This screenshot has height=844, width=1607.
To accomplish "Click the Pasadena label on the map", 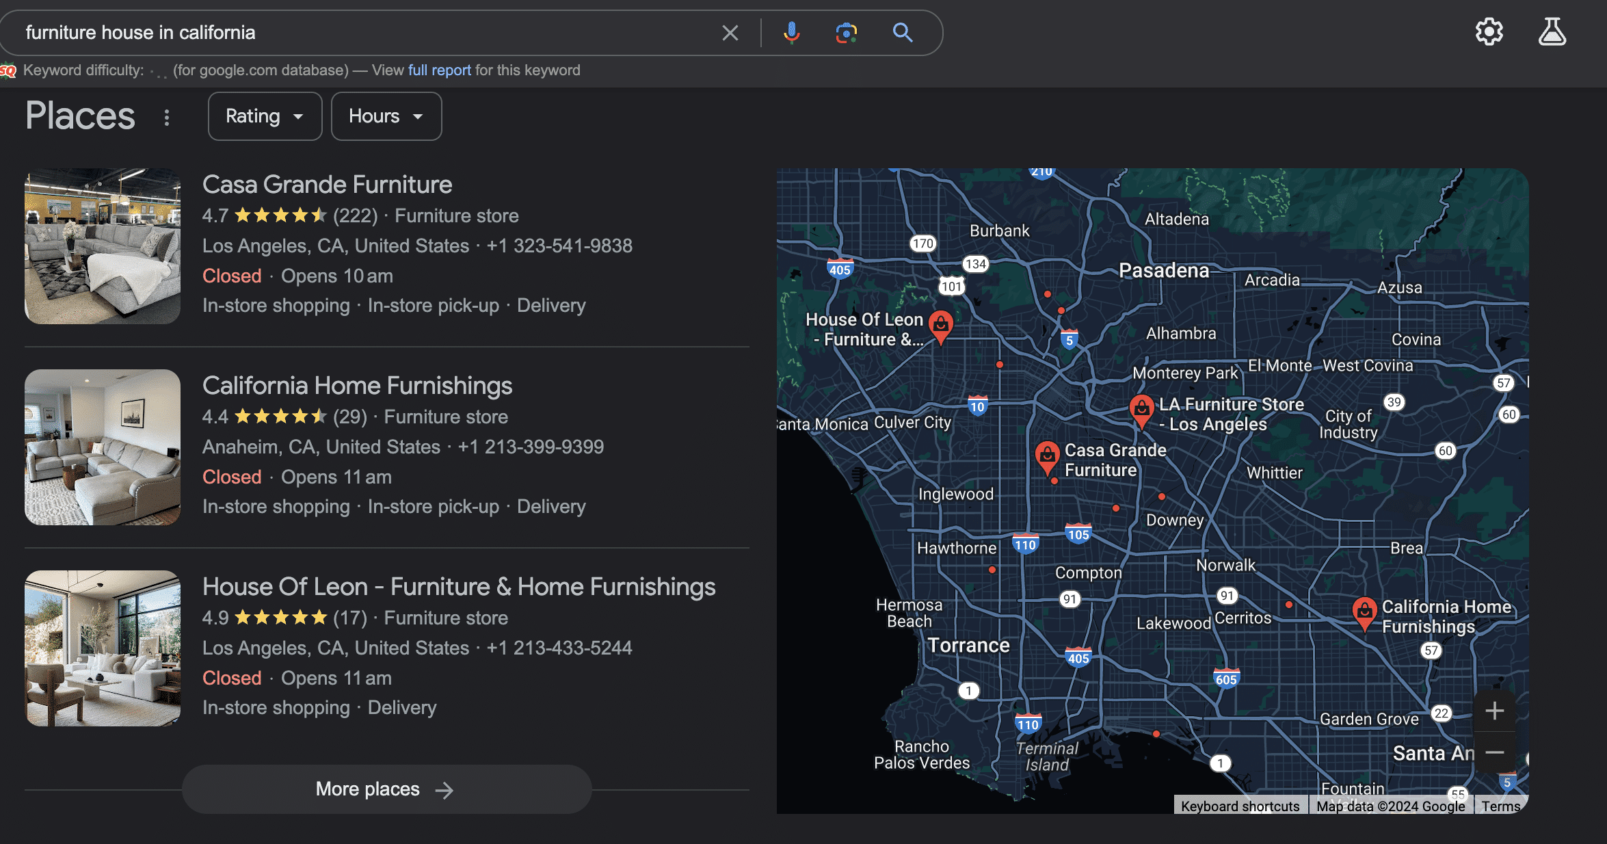I will (1164, 271).
